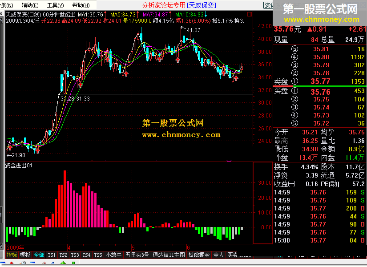This screenshot has height=267, width=367.
Task: Click the 30.00 mark on sub-chart axis
Action: pyautogui.click(x=265, y=183)
